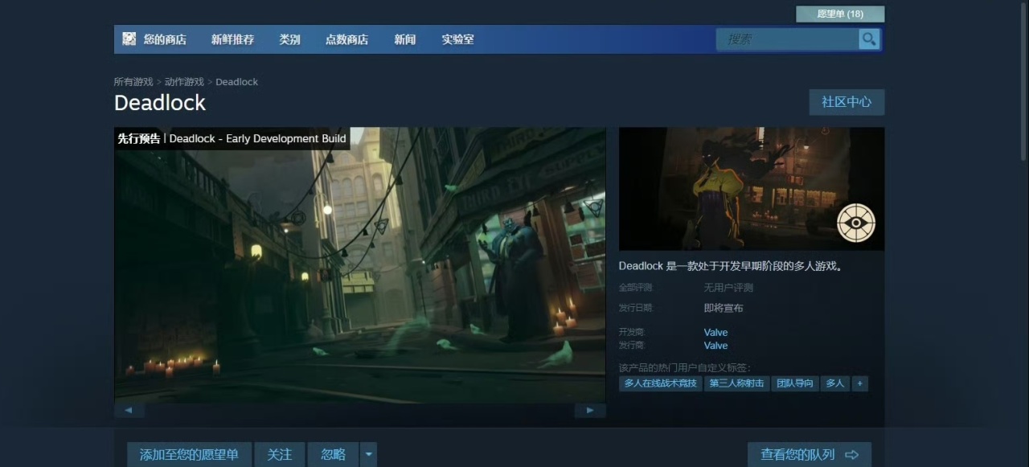Click the Deadlock breadcrumb link
Viewport: 1029px width, 467px height.
pos(236,82)
